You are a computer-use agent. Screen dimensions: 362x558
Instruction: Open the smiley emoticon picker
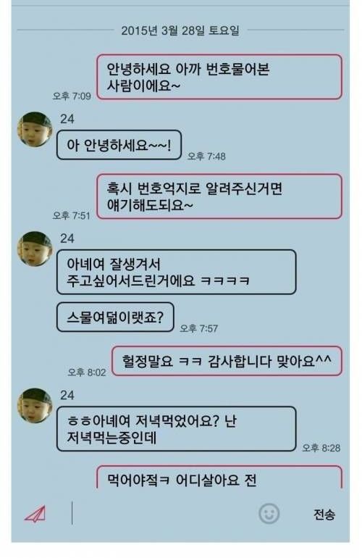point(269,513)
